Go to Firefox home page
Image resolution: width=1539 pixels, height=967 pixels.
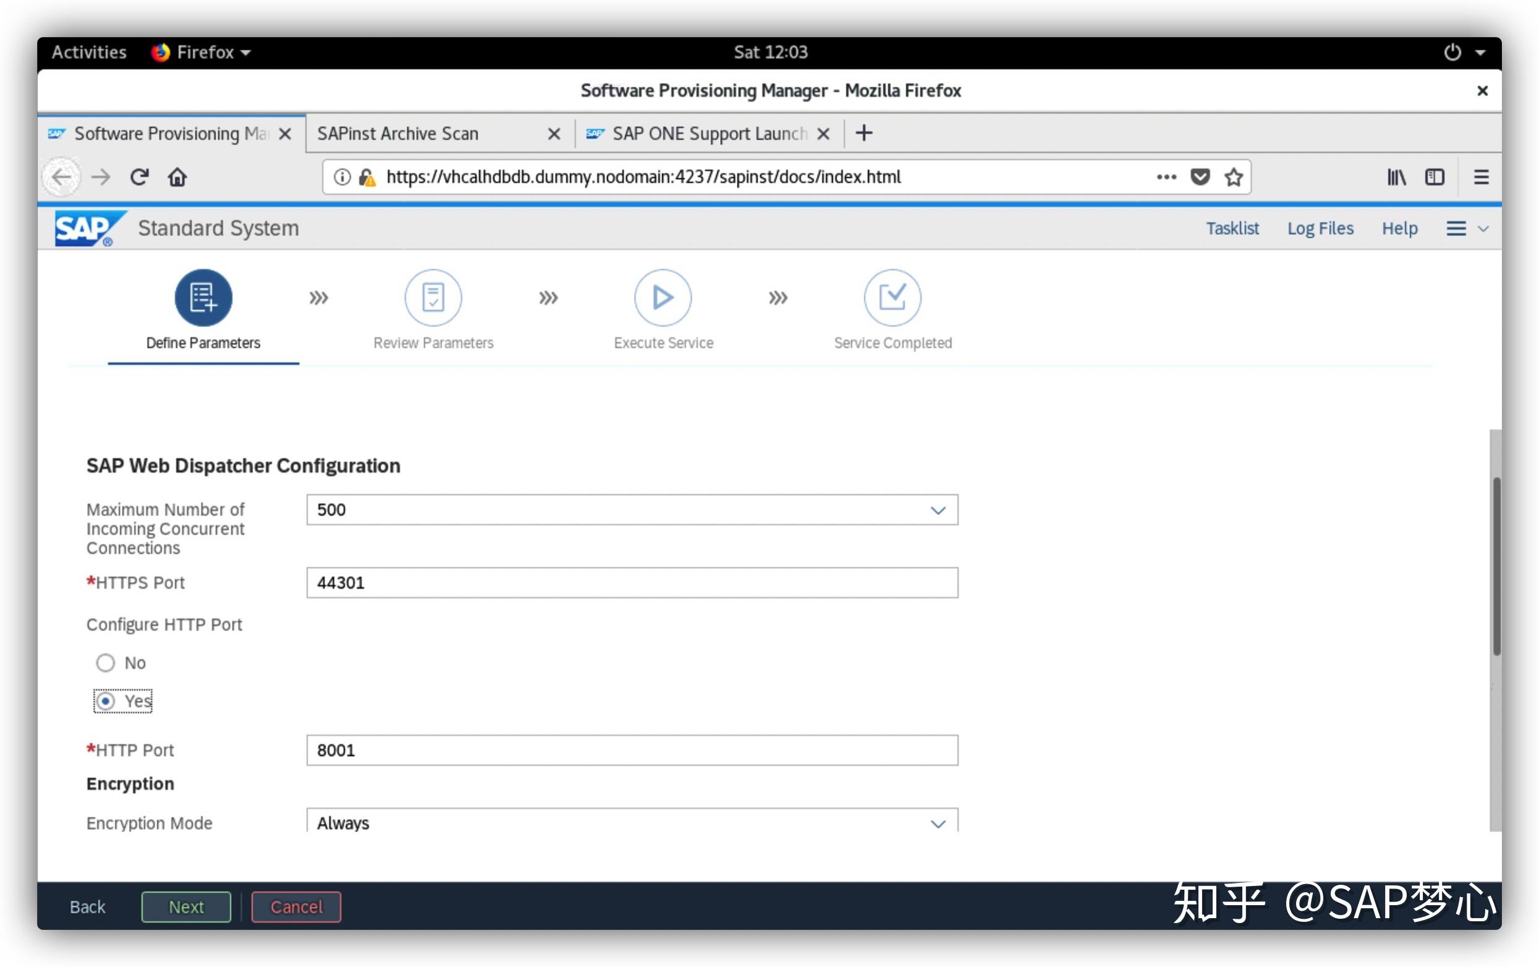coord(177,176)
